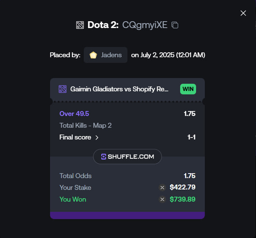The height and width of the screenshot is (238, 256).
Task: Select the Over 49.5 selection
Action: click(74, 114)
